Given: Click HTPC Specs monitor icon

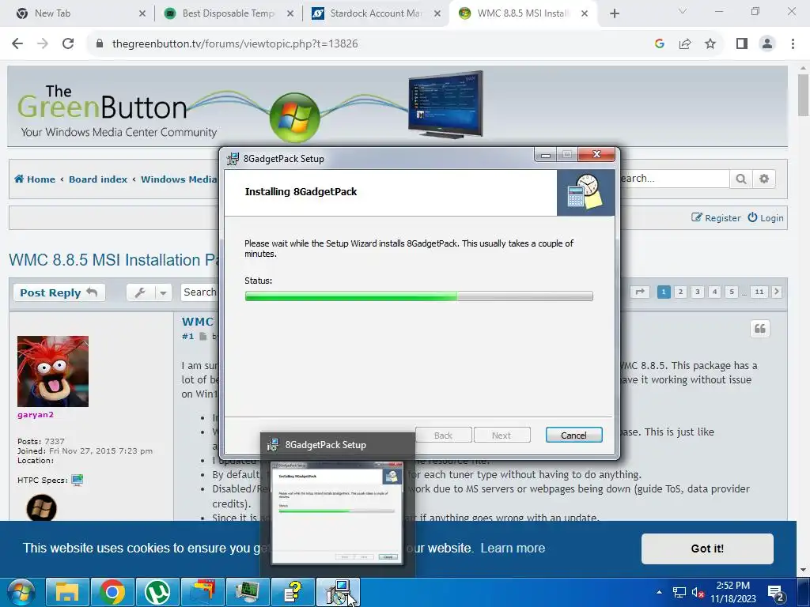Looking at the screenshot, I should pyautogui.click(x=77, y=480).
